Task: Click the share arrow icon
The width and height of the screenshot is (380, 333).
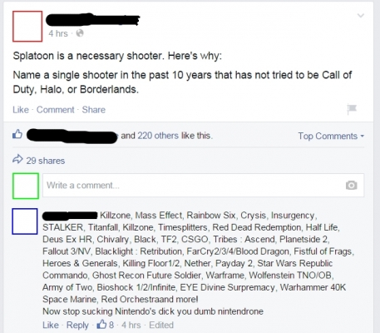Action: pos(17,159)
